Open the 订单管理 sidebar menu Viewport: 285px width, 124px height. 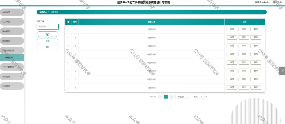pyautogui.click(x=12, y=86)
